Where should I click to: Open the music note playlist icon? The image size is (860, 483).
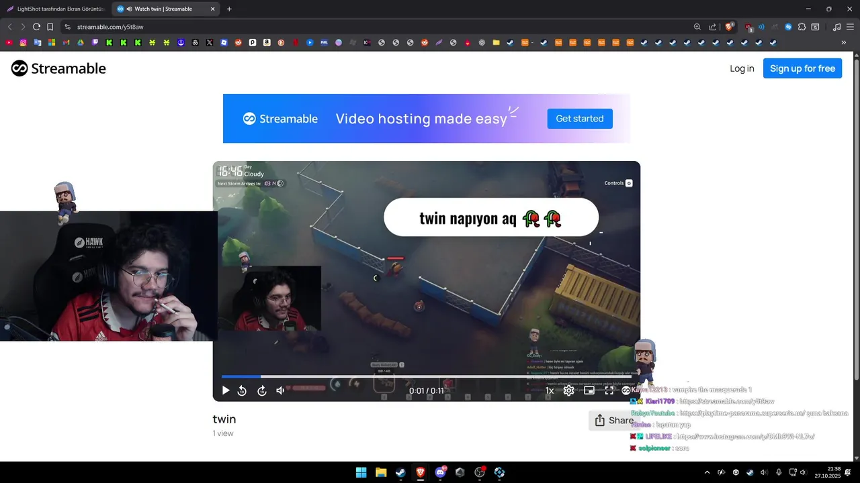[x=836, y=27]
